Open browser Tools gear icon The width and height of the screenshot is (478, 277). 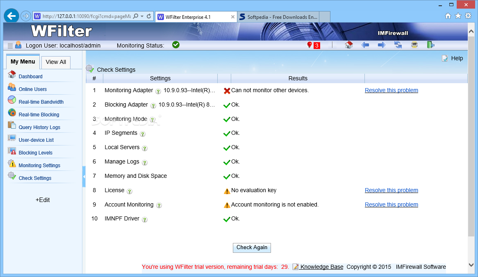click(x=468, y=16)
